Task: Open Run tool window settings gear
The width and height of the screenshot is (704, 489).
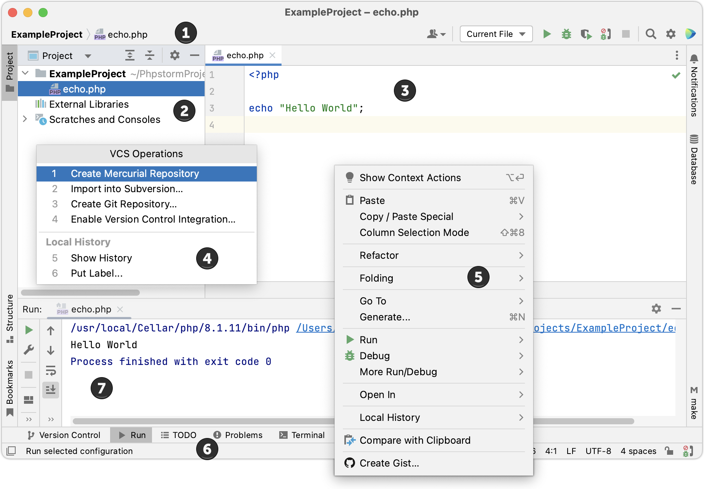Action: pyautogui.click(x=656, y=309)
